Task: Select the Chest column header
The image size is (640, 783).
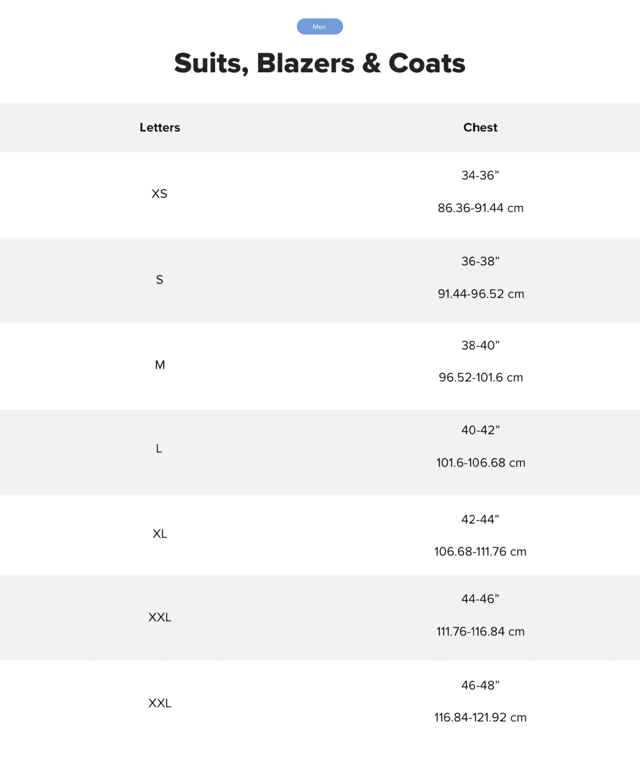Action: [480, 127]
